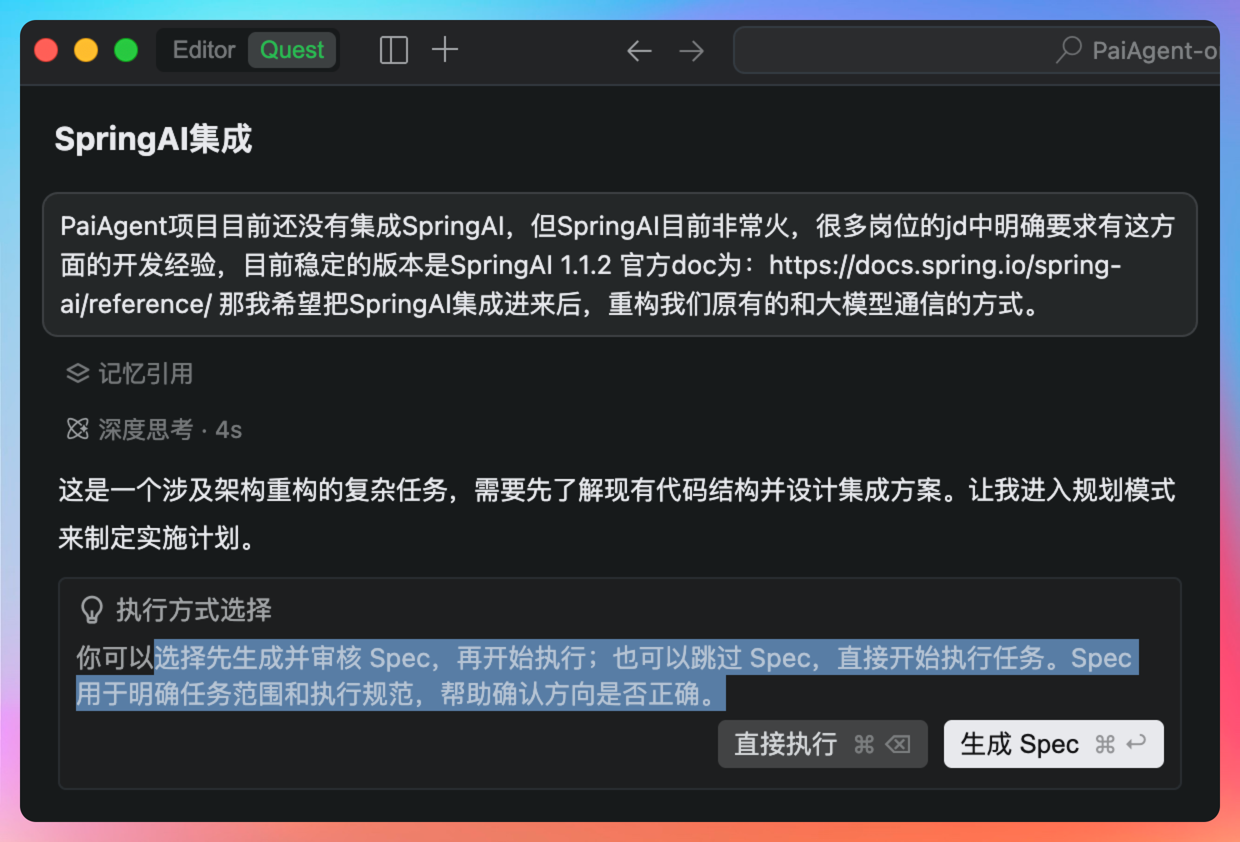
Task: Go back with the left arrow
Action: click(x=639, y=51)
